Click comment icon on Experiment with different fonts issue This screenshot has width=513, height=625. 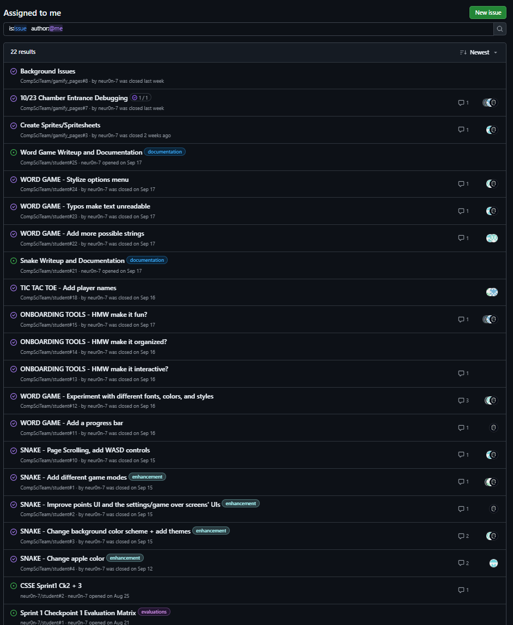click(x=461, y=401)
